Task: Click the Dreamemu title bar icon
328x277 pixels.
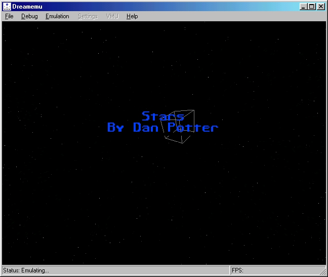Action: click(x=7, y=7)
